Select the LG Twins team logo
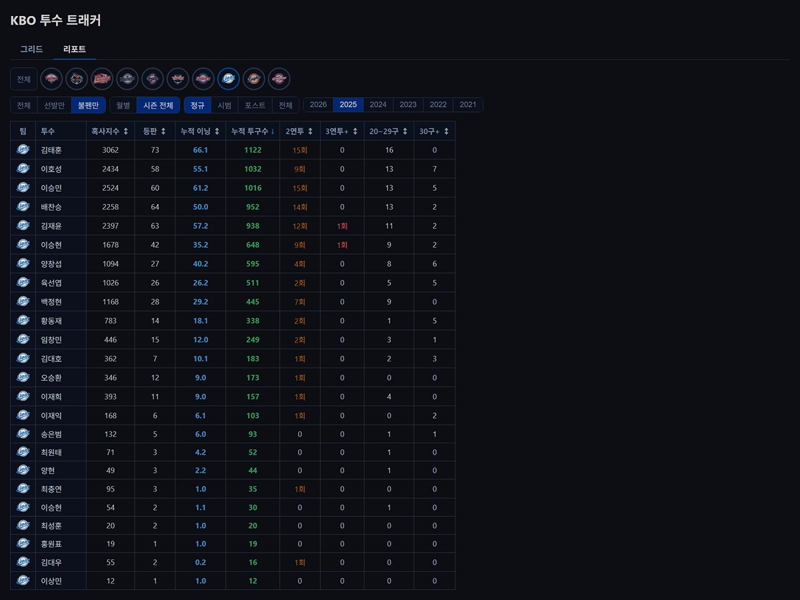Image resolution: width=800 pixels, height=600 pixels. 51,79
